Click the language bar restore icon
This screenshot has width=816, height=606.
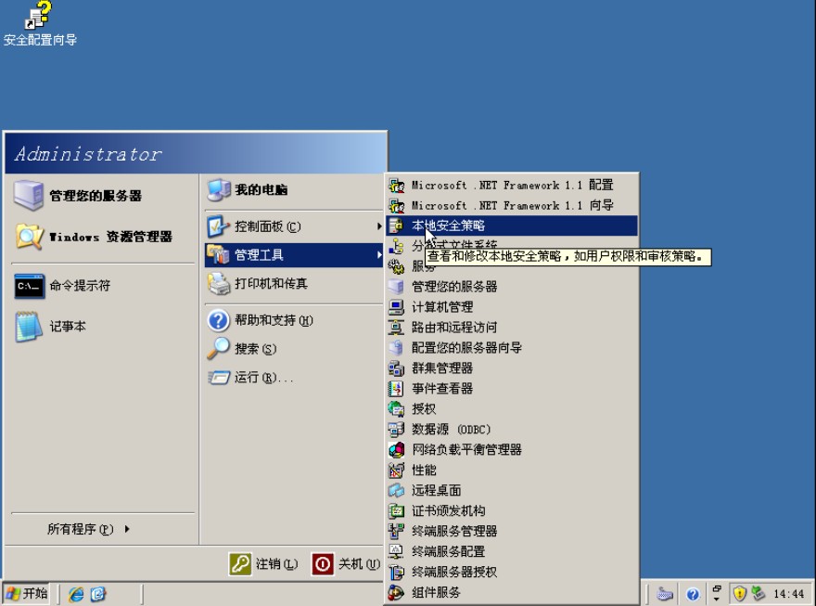click(717, 588)
